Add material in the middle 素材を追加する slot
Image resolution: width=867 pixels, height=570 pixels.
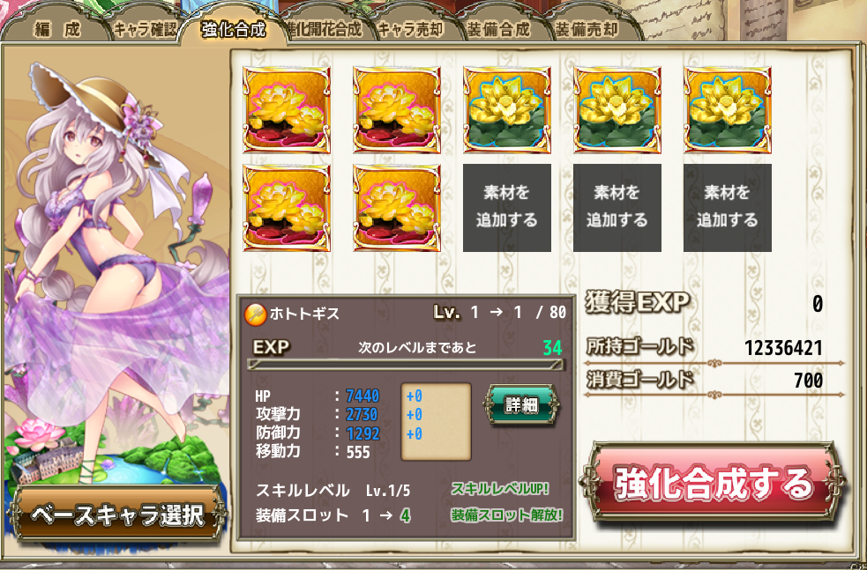[617, 208]
